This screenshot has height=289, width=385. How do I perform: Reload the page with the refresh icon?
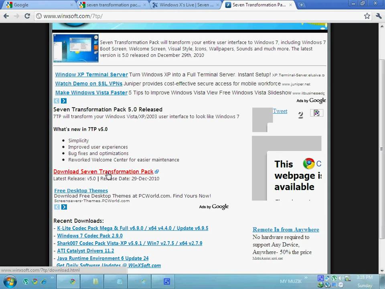tap(27, 16)
